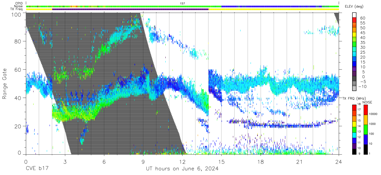
Task: Click the UT hour tick label 15
Action: 221,161
